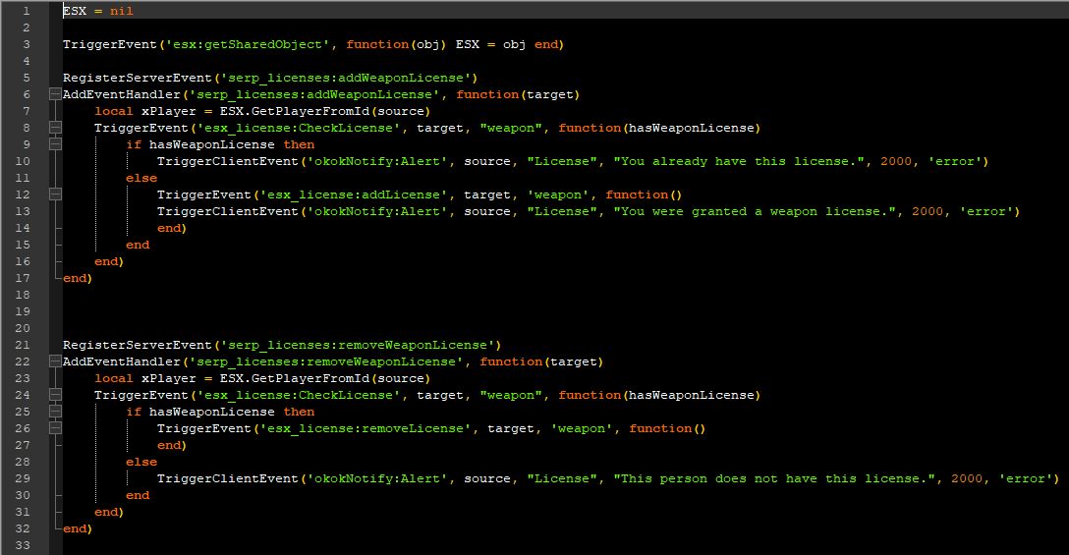The image size is (1069, 555).
Task: Place cursor on 'nil' in line 1
Action: coord(122,11)
